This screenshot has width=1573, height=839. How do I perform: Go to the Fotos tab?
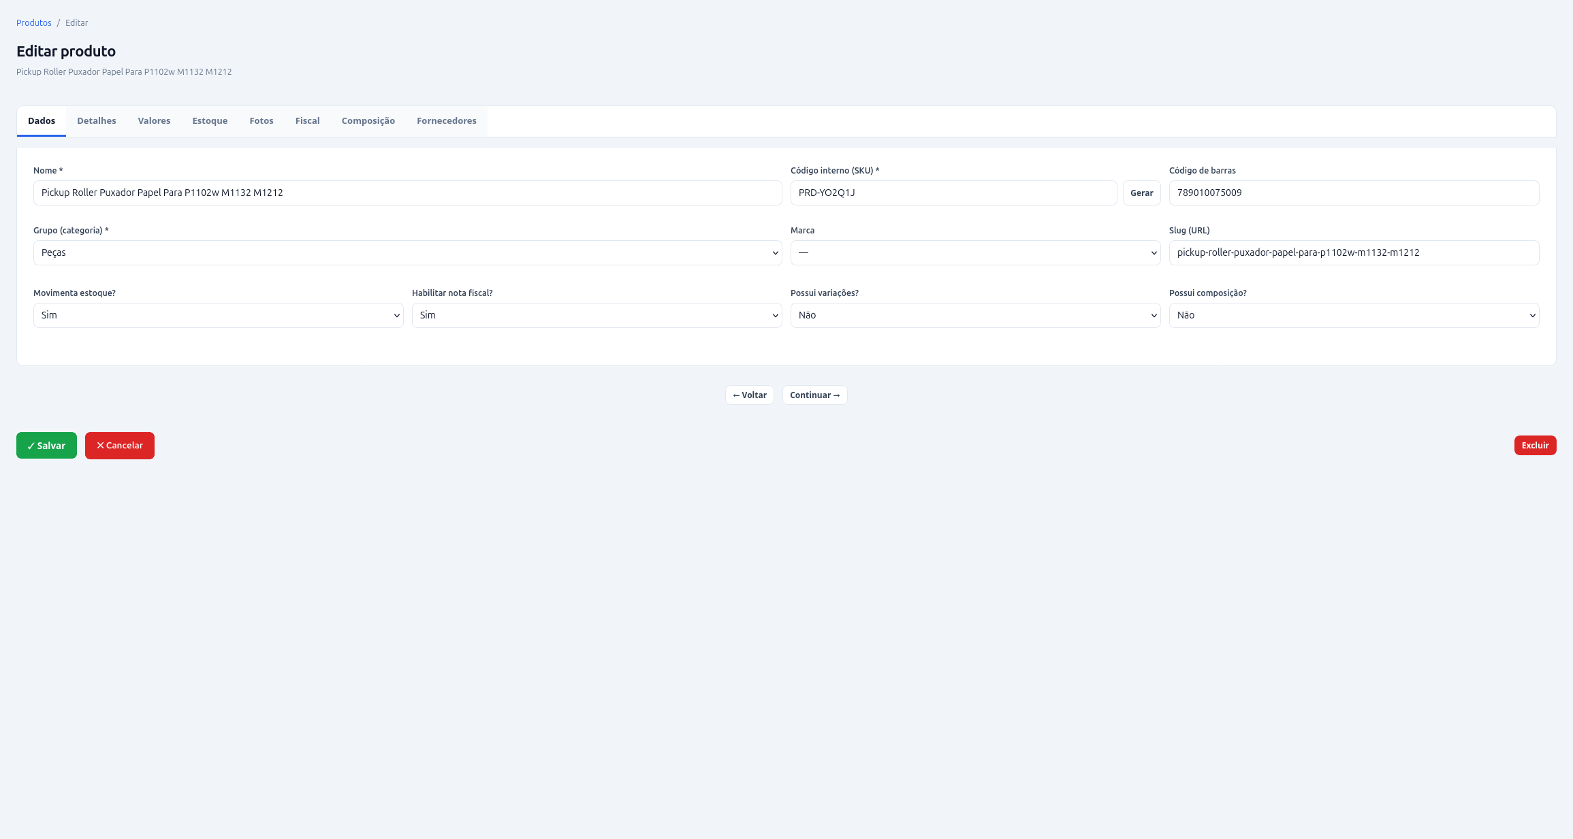tap(261, 121)
